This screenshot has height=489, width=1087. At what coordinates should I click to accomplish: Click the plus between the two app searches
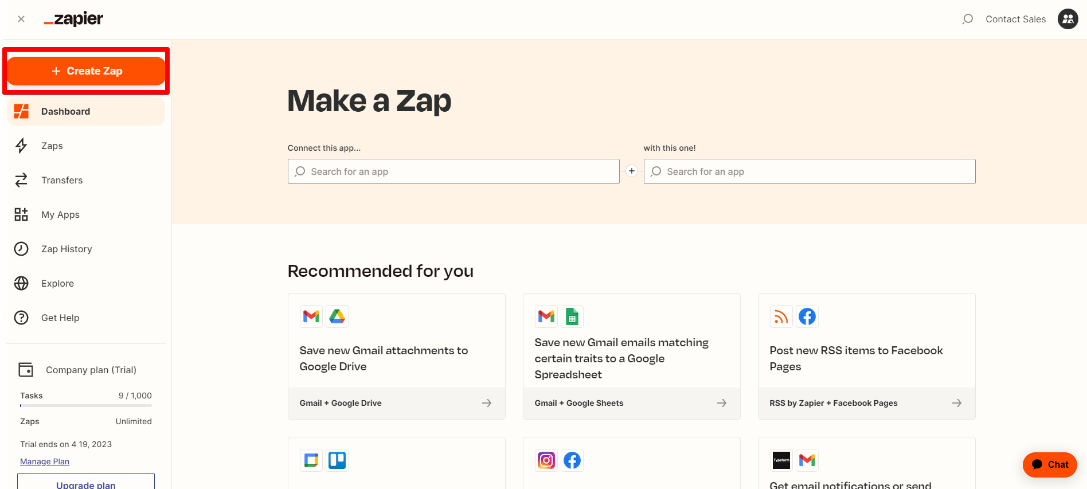(631, 171)
